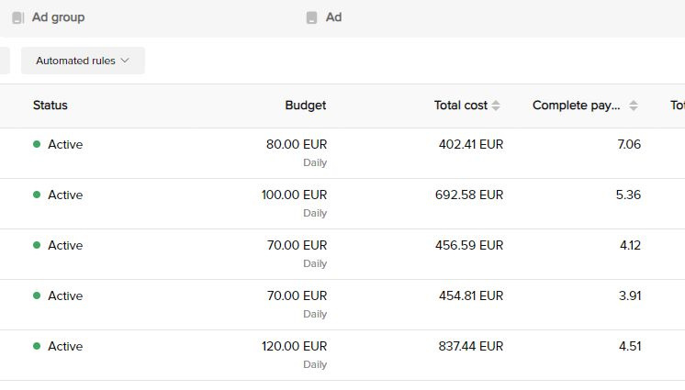Click the Complete pay... column header text
The height and width of the screenshot is (390, 685).
pos(576,106)
